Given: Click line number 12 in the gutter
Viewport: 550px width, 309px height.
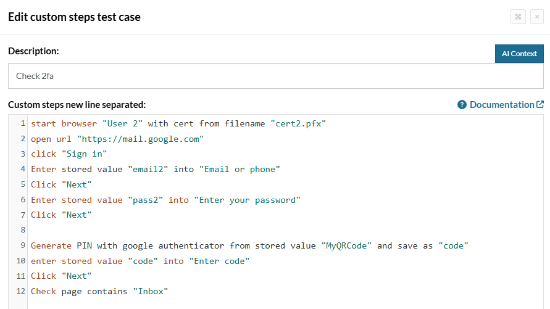Looking at the screenshot, I should (x=21, y=290).
